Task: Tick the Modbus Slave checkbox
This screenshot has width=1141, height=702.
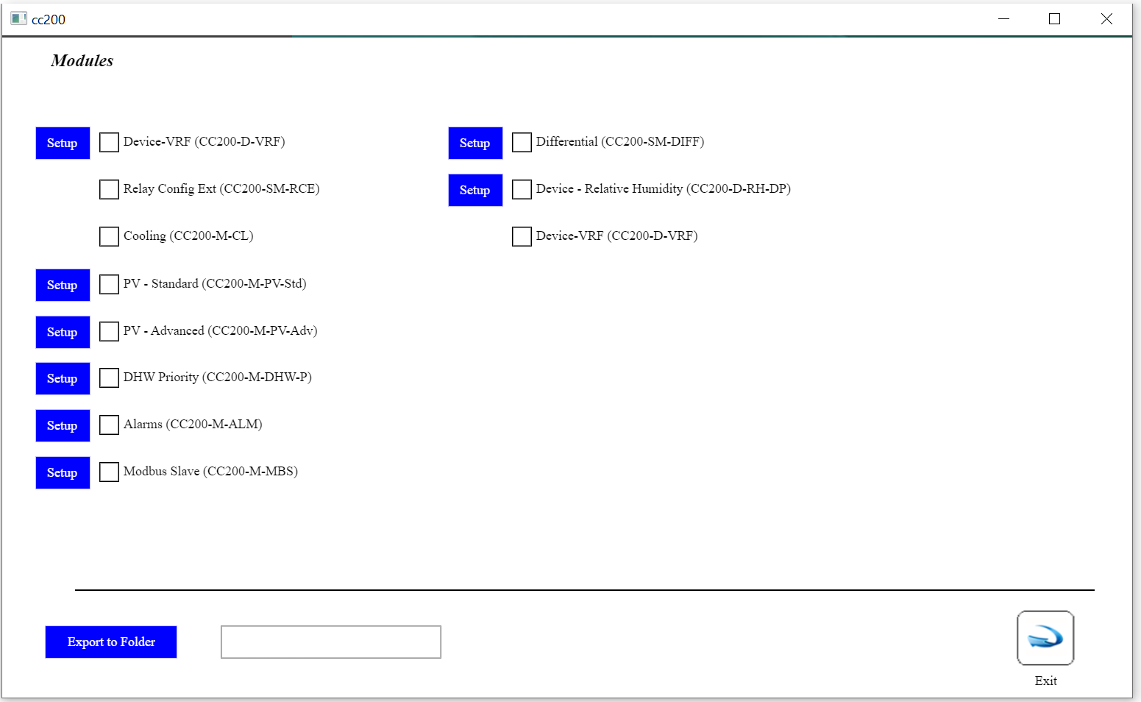Action: pos(109,472)
